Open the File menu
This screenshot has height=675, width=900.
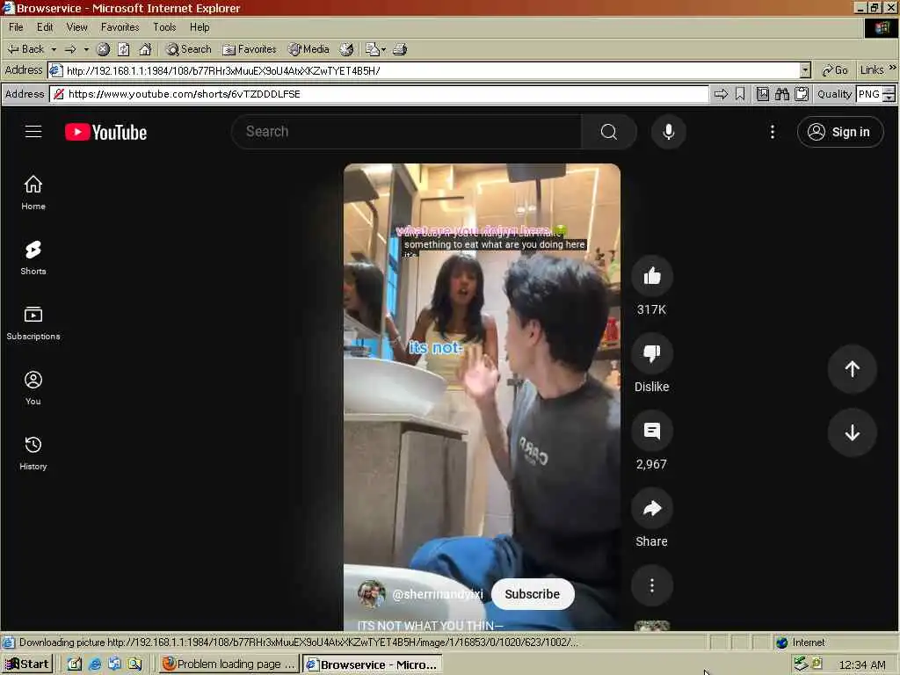[x=16, y=27]
